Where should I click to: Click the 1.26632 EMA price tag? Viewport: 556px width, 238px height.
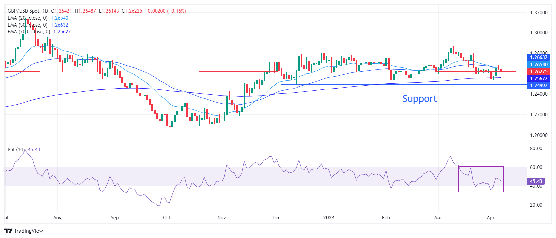(538, 57)
